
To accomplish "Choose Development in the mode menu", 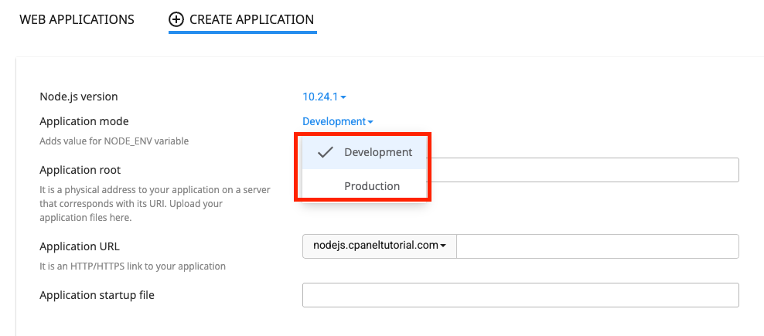I will tap(364, 152).
